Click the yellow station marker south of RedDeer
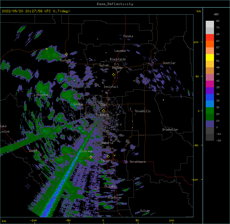The height and width of the screenshot is (224, 230). pos(114,74)
